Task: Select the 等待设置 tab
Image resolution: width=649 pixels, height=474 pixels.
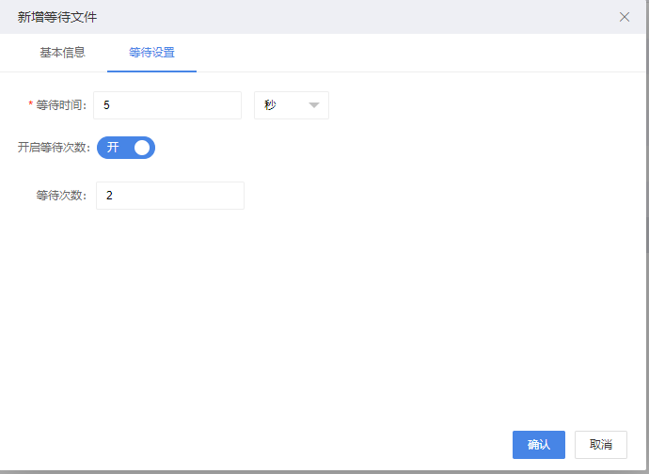Action: (x=151, y=53)
